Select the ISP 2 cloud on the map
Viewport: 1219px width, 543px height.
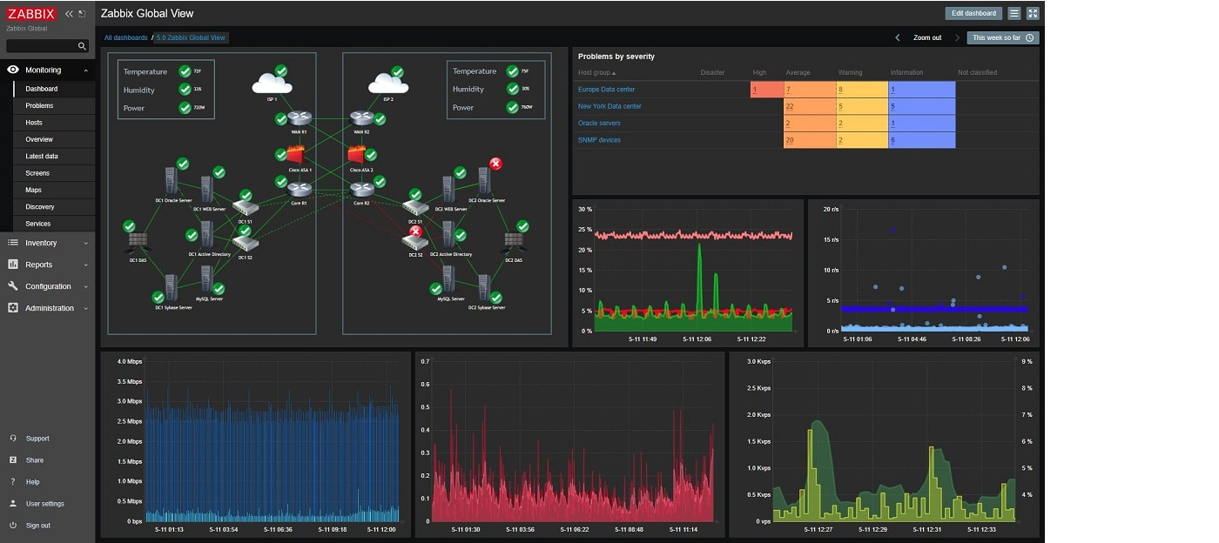click(x=387, y=84)
